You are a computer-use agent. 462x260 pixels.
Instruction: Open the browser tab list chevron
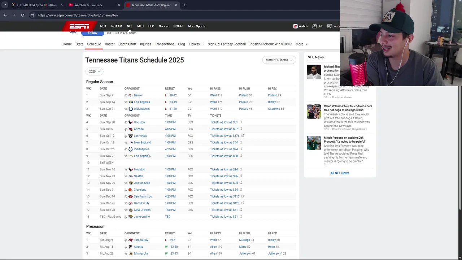pos(5,5)
